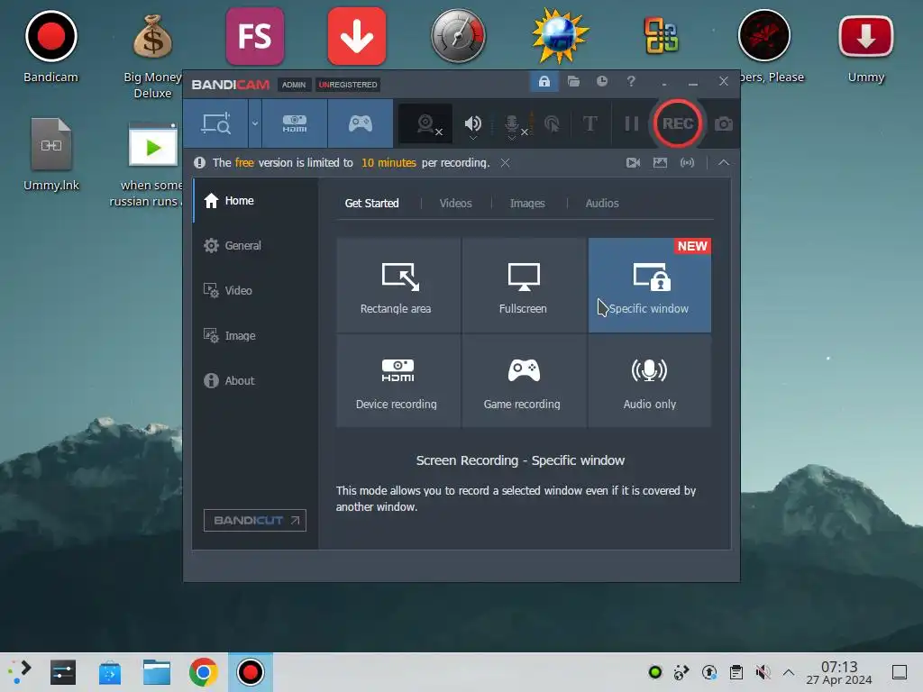This screenshot has height=692, width=923.
Task: Open speaker settings dropdown chevron
Action: [x=472, y=138]
